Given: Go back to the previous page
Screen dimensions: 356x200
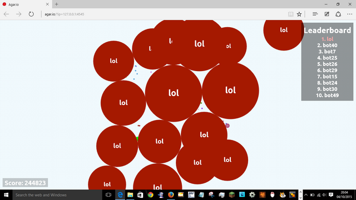Looking at the screenshot, I should 6,14.
